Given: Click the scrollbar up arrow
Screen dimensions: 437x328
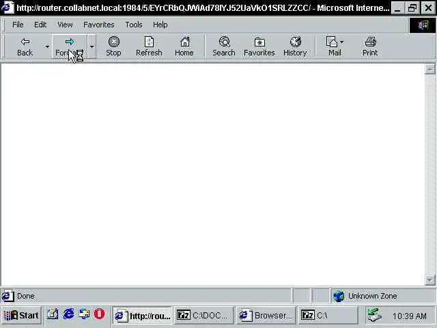Looking at the screenshot, I should tap(429, 69).
